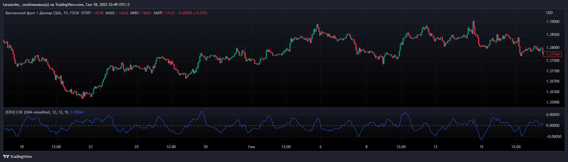Click the close value ЗАКР 1.14163
Image resolution: width=568 pixels, height=162 pixels.
point(164,13)
